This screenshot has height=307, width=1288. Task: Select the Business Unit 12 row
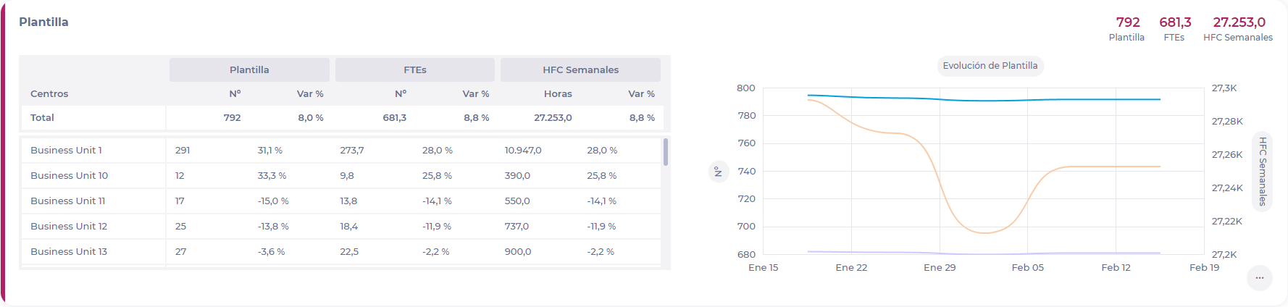[x=69, y=227]
